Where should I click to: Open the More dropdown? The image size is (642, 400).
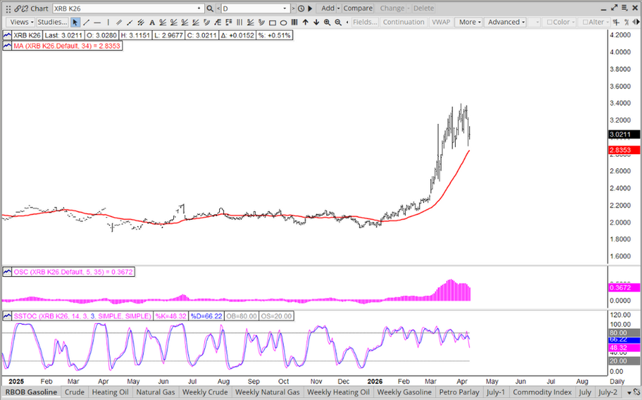click(469, 22)
